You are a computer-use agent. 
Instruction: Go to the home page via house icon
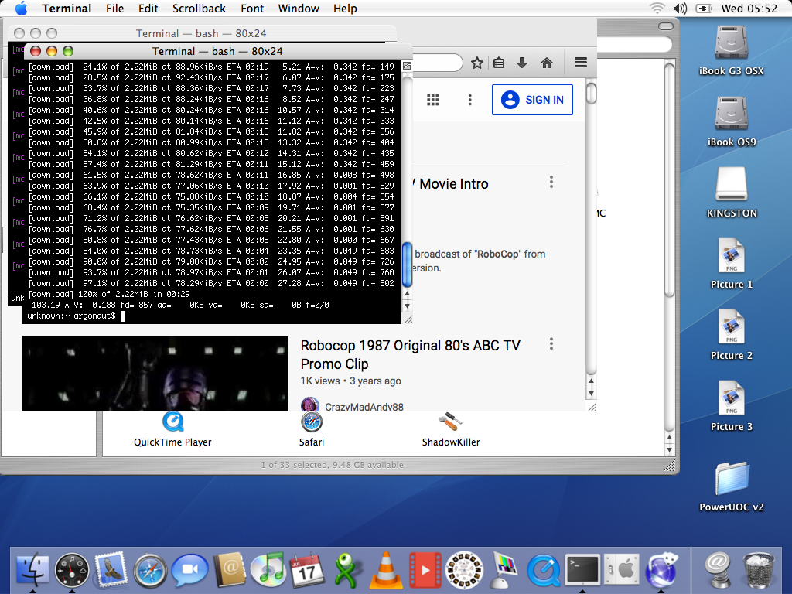(547, 63)
